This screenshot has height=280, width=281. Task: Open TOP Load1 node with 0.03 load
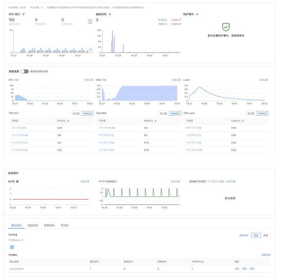pyautogui.click(x=194, y=150)
